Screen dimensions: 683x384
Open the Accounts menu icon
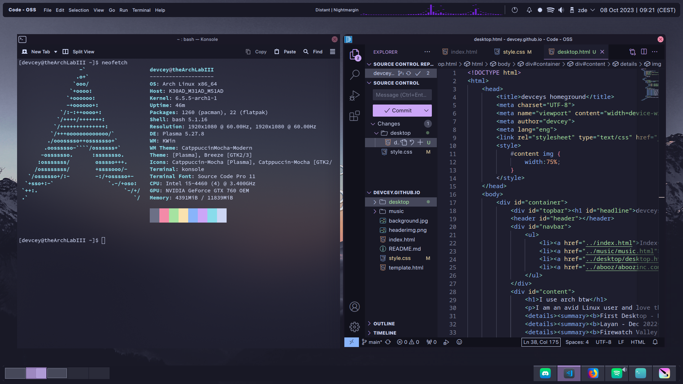(x=354, y=306)
